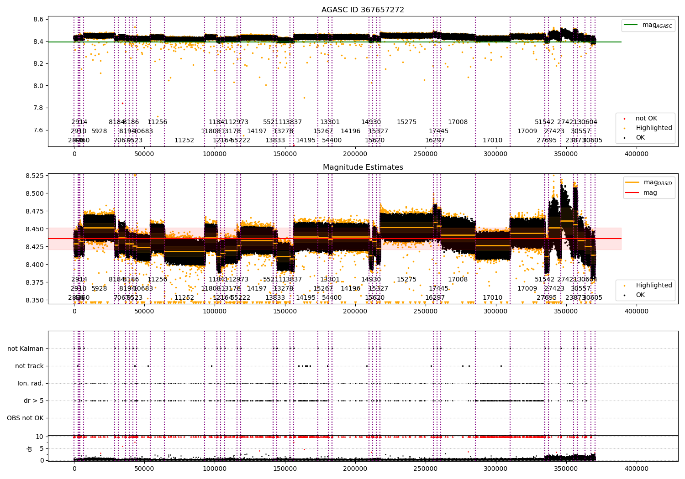Viewport: 685px width, 479px height.
Task: Click obsid label 15267 in Magnitude Estimates panel
Action: 323,289
